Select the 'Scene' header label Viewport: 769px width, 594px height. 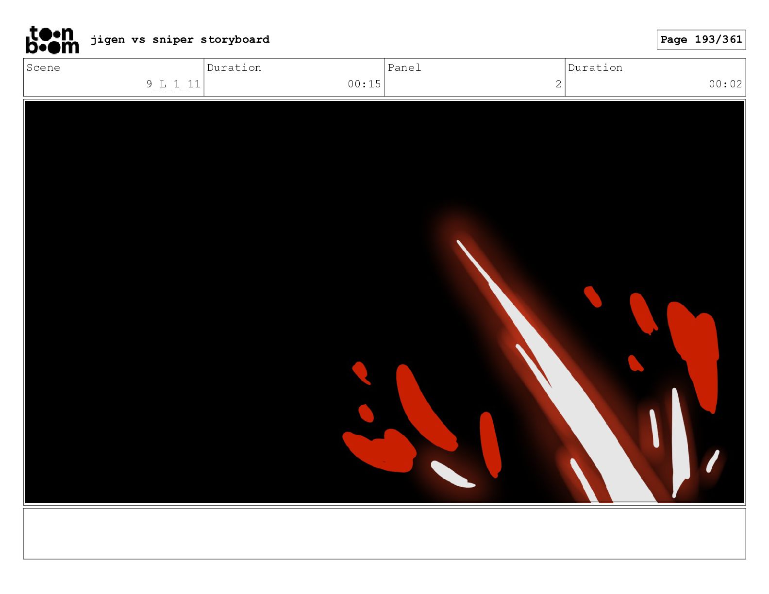click(x=43, y=67)
